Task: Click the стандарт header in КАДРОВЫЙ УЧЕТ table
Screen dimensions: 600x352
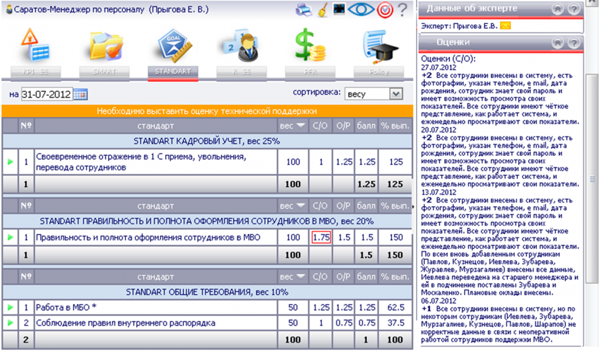Action: click(x=155, y=125)
